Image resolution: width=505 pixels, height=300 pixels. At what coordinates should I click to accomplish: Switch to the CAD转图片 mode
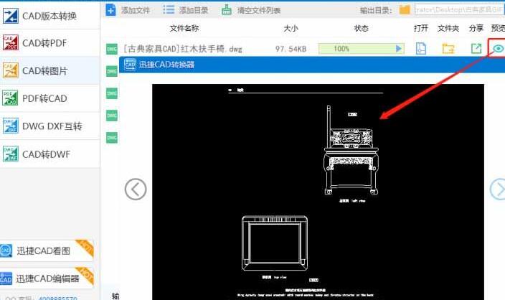[49, 70]
